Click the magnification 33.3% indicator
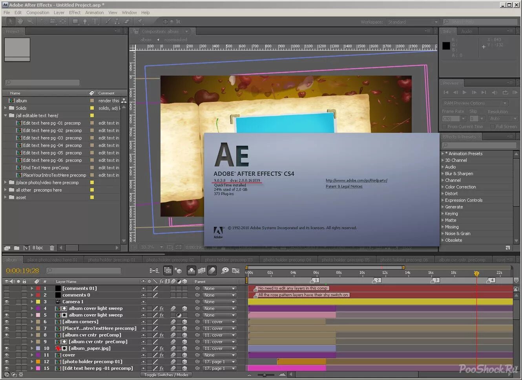The width and height of the screenshot is (522, 380). click(148, 247)
